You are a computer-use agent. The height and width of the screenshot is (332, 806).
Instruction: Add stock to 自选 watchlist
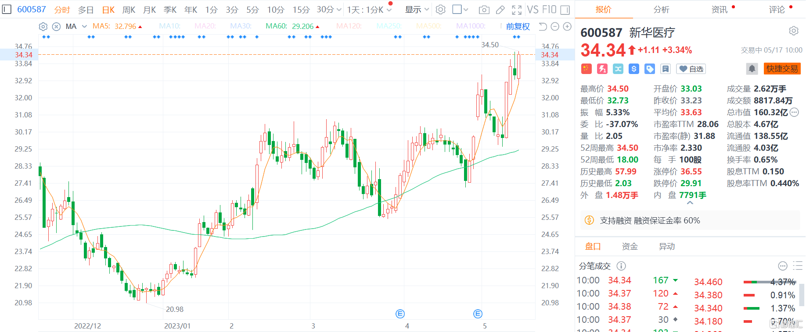click(691, 69)
